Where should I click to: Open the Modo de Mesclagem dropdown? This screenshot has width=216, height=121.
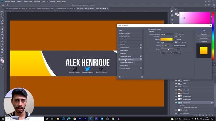pos(167,34)
